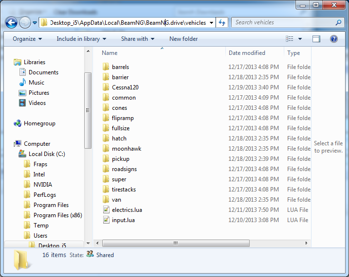The image size is (349, 277).
Task: Open recent pages dropdown next to Forward
Action: pyautogui.click(x=35, y=23)
